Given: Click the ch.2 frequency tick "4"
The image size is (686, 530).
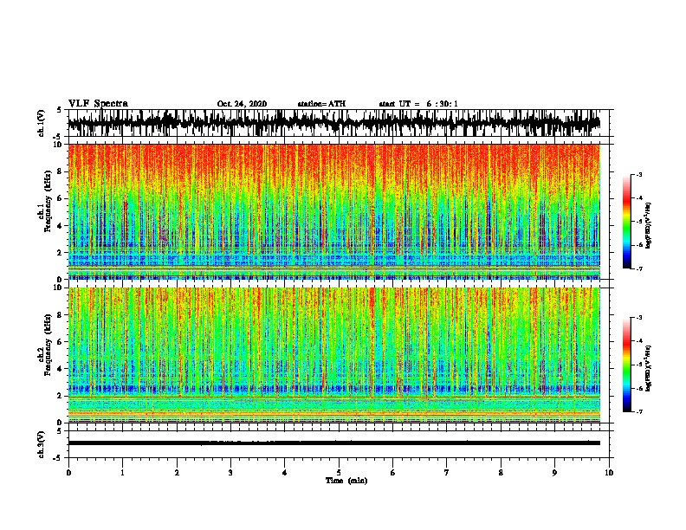Looking at the screenshot, I should pos(61,369).
